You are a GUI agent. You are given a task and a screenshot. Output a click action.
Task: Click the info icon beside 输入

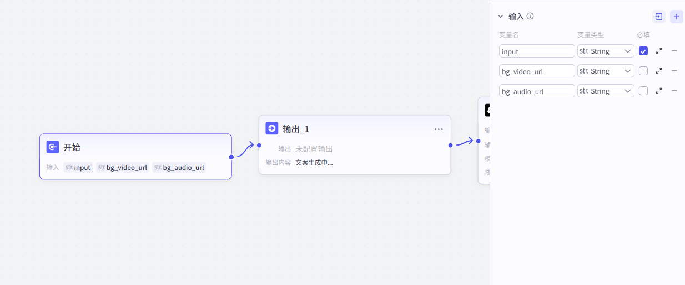[x=530, y=17]
